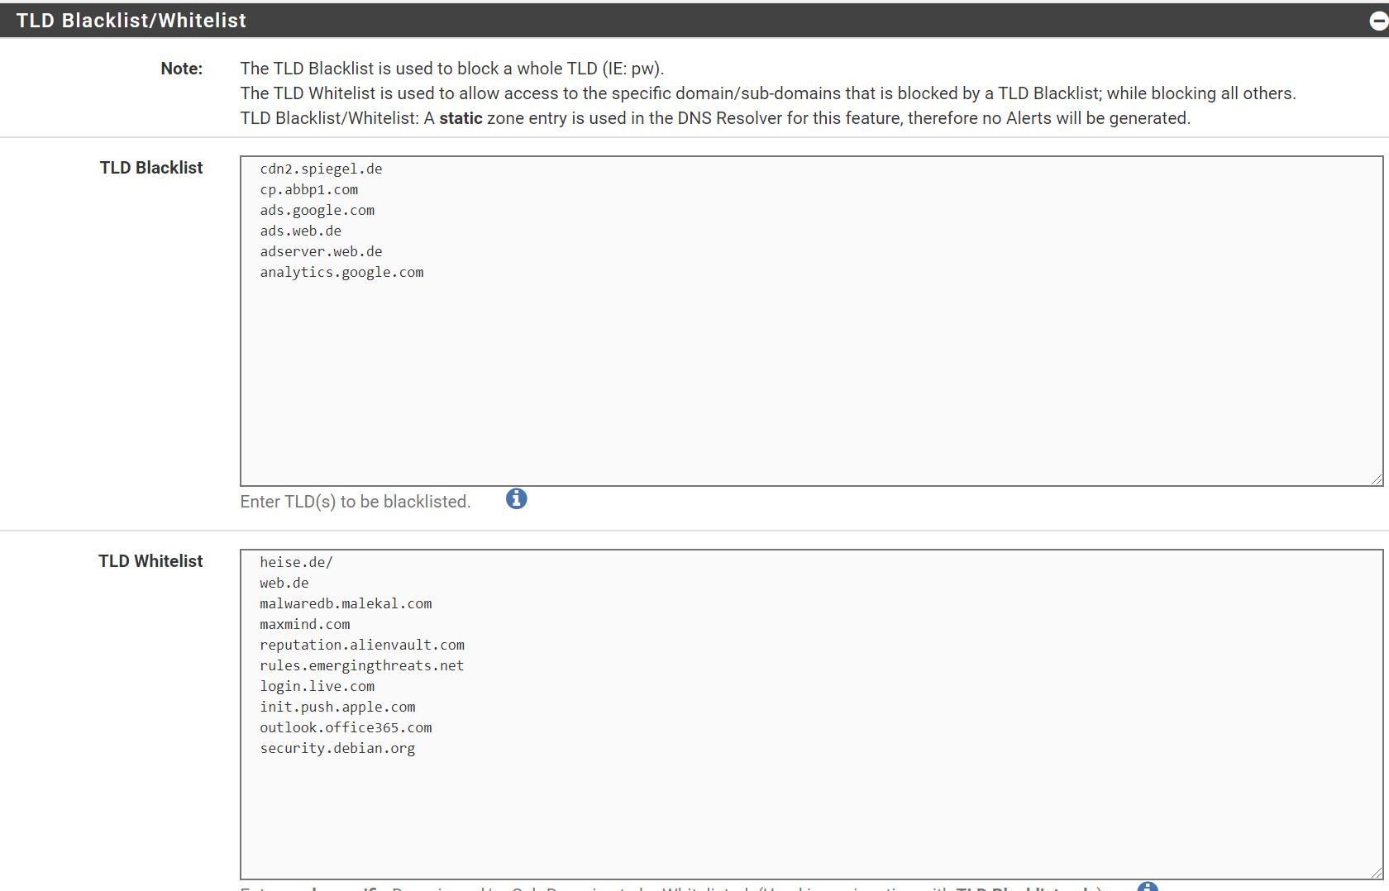Click the TLD Whitelist field label
The width and height of the screenshot is (1389, 891).
[150, 561]
